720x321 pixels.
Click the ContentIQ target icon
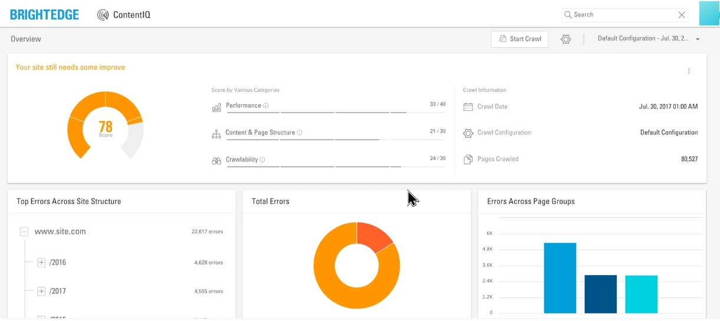click(103, 15)
